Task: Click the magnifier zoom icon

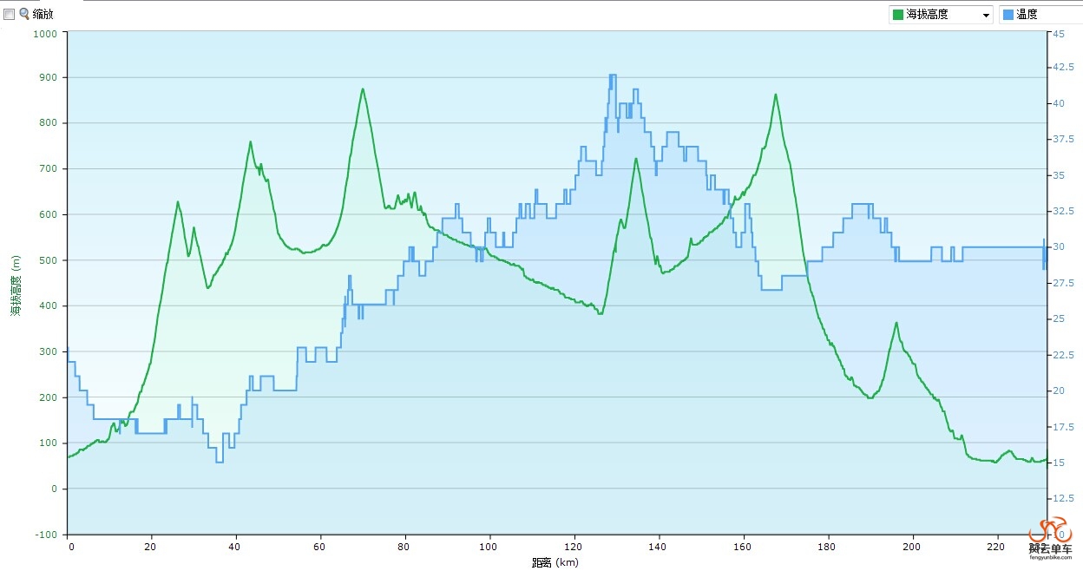Action: (24, 14)
